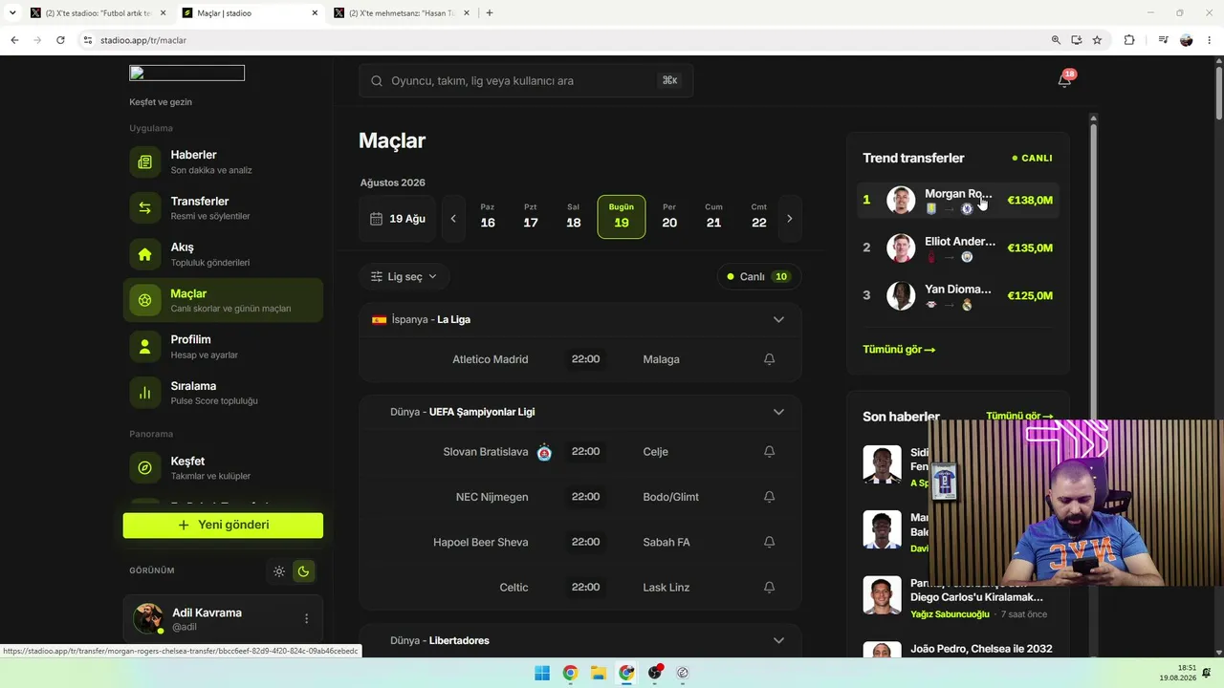
Task: Click Tümünü gör under Trend transferler
Action: tap(899, 350)
